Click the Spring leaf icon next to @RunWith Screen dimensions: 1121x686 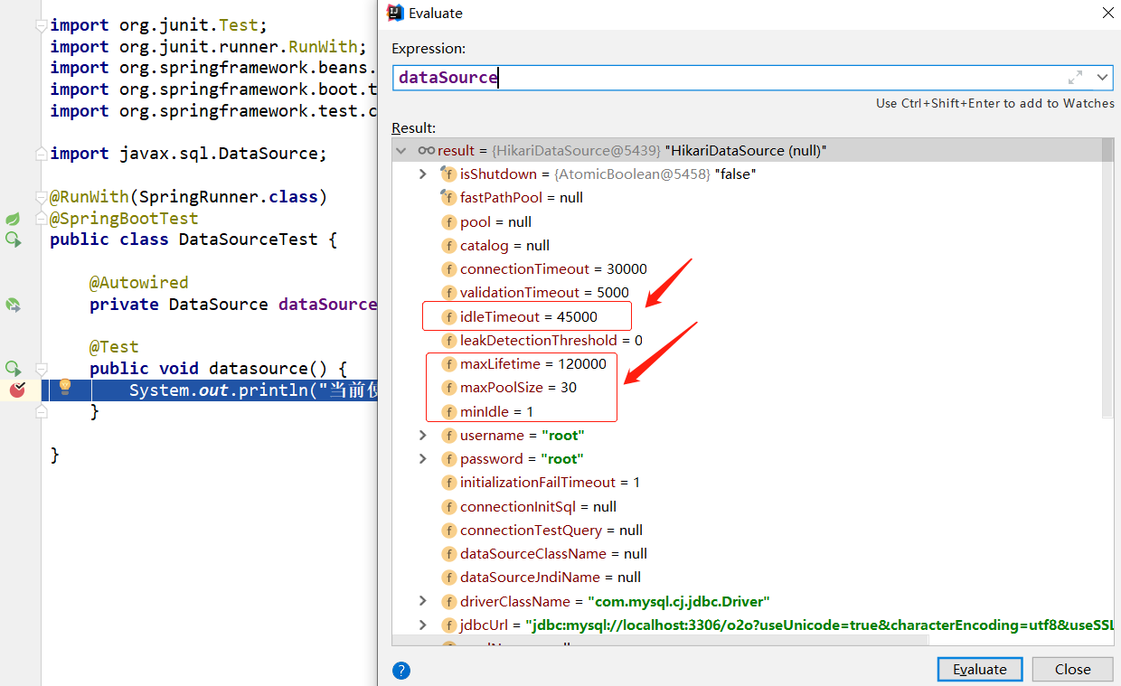(x=13, y=219)
